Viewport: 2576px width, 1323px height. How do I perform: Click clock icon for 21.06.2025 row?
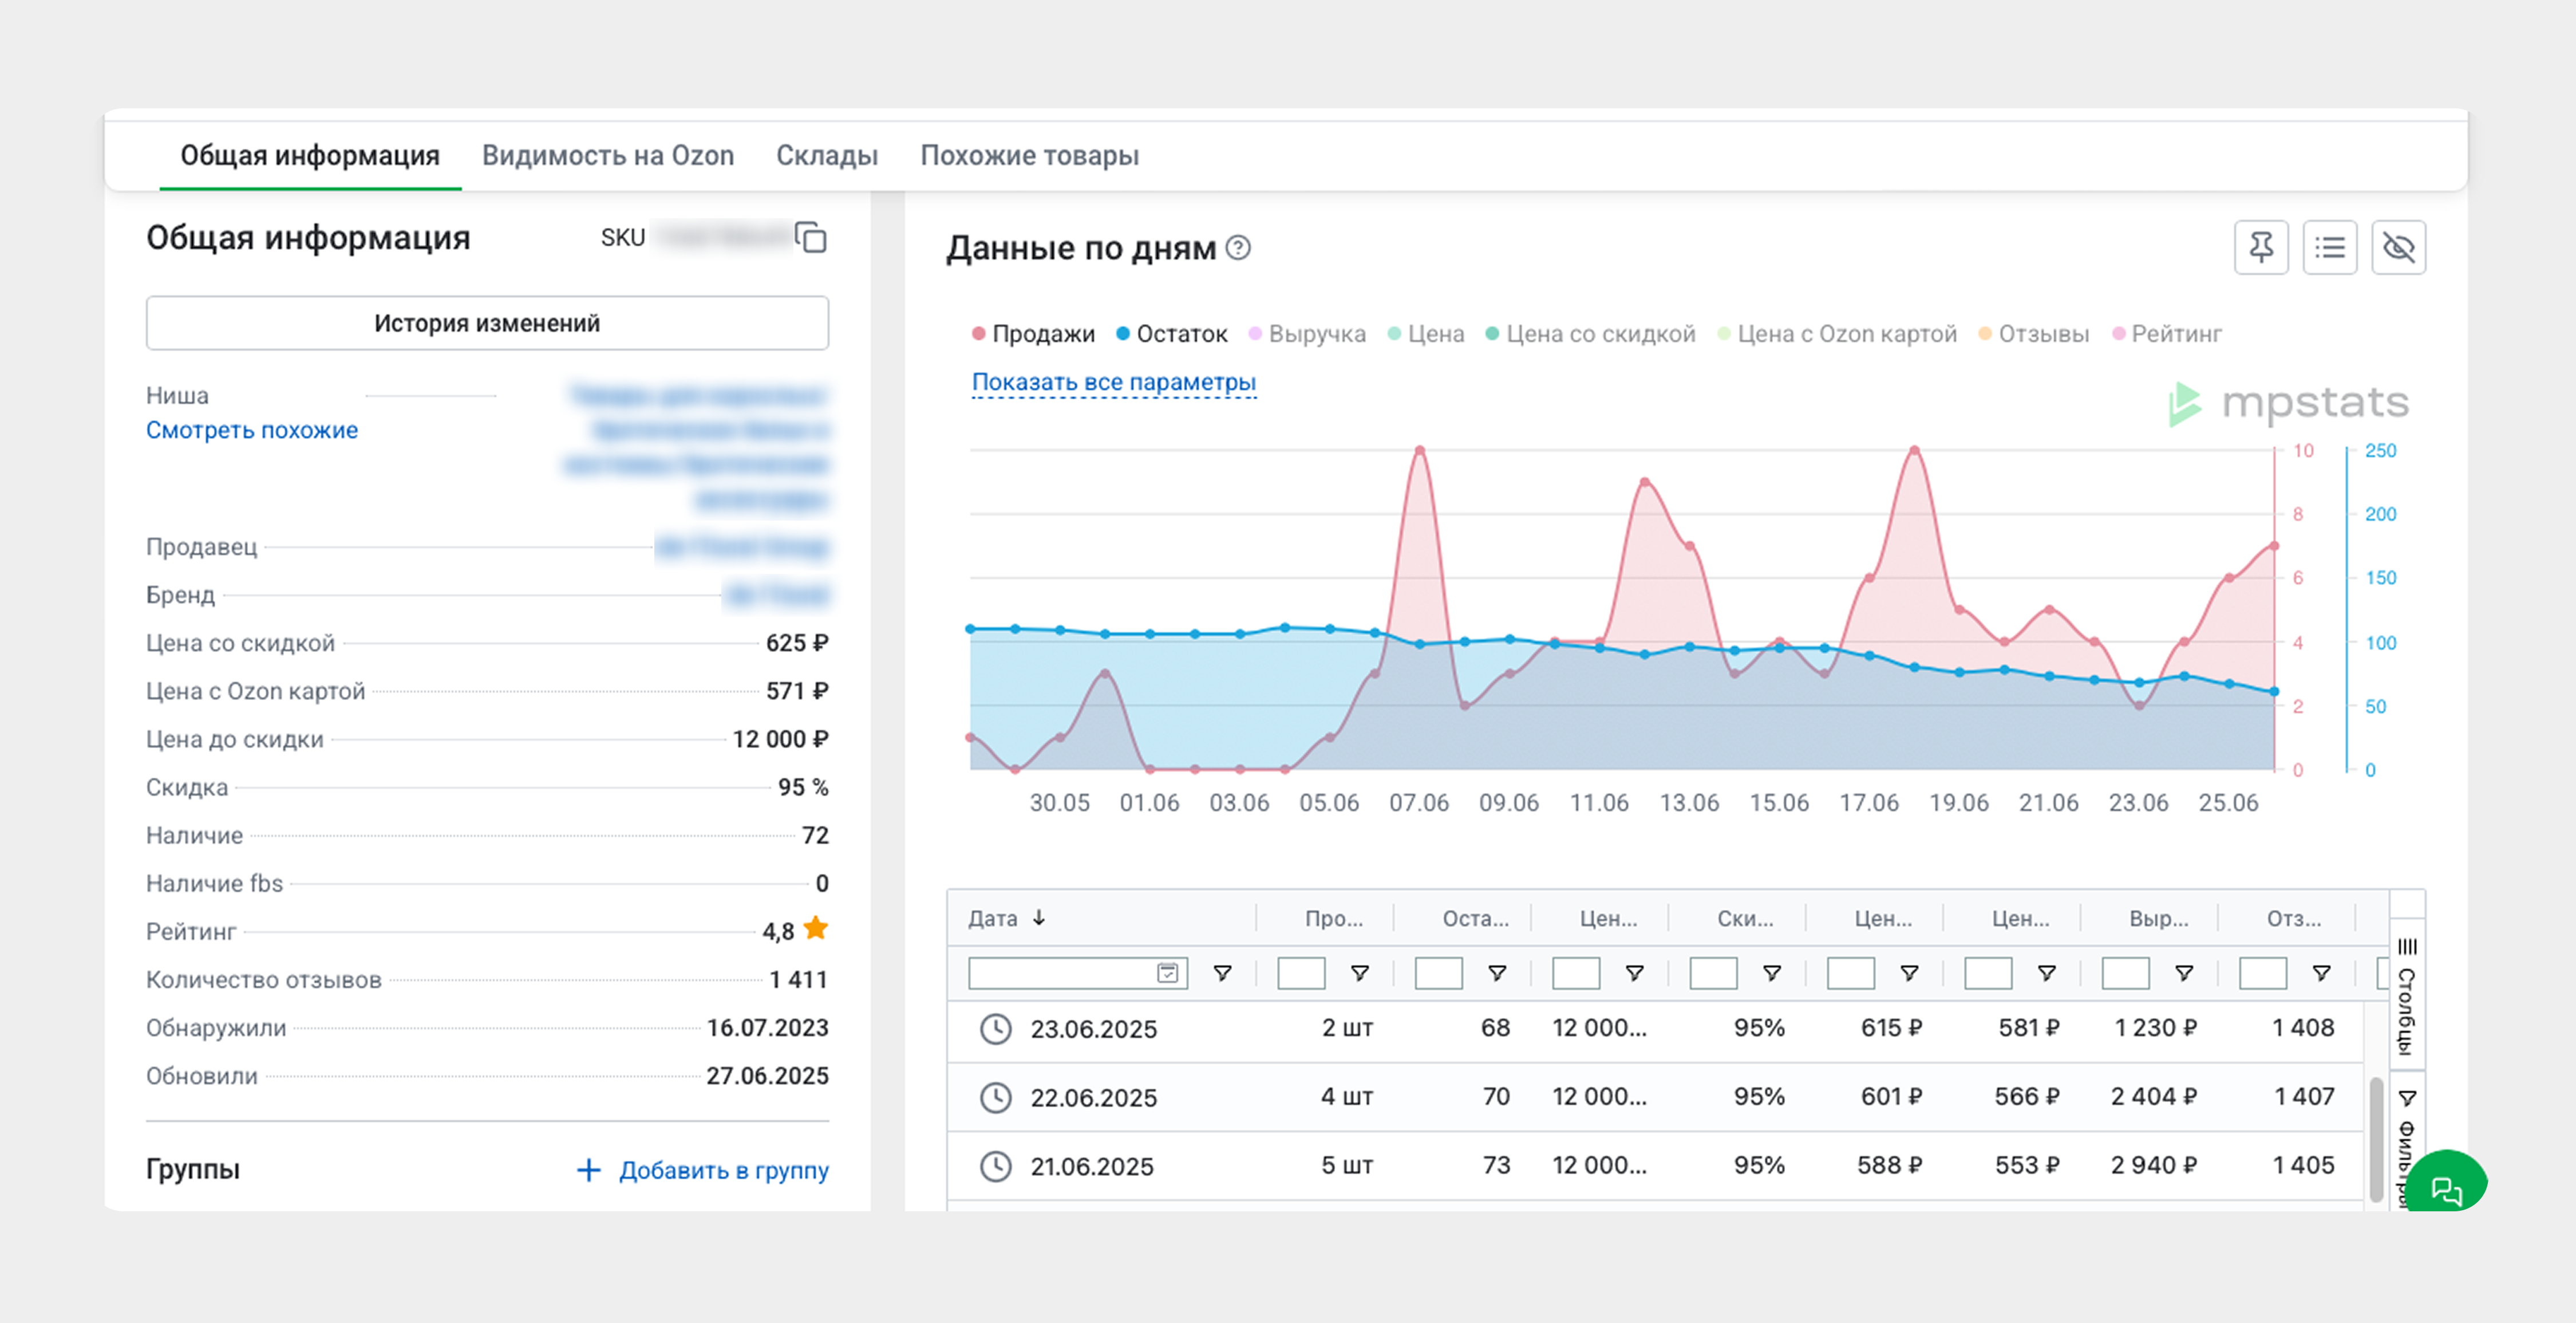[x=995, y=1166]
